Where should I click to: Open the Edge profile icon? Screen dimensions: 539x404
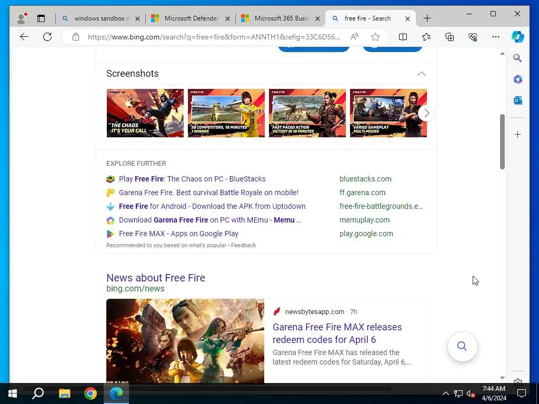(x=22, y=18)
